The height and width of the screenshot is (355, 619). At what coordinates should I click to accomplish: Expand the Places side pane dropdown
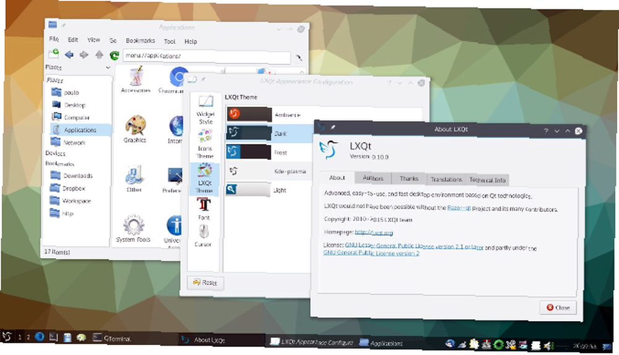(108, 68)
